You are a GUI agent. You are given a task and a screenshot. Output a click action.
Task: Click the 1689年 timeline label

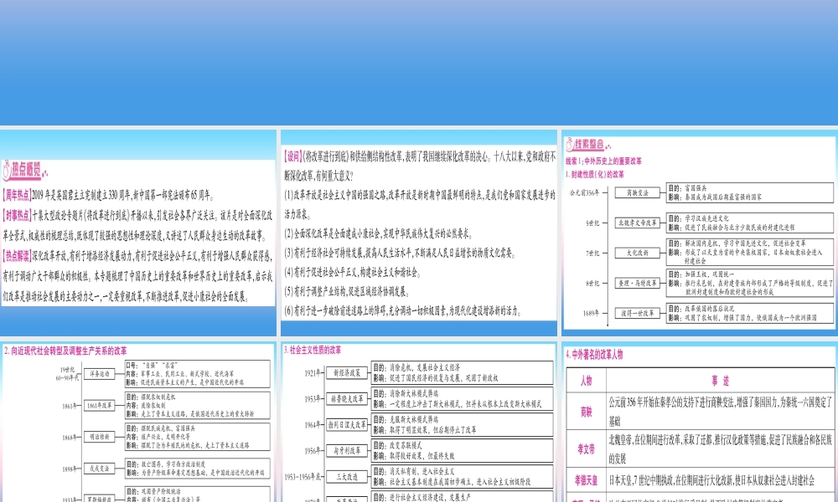[591, 313]
